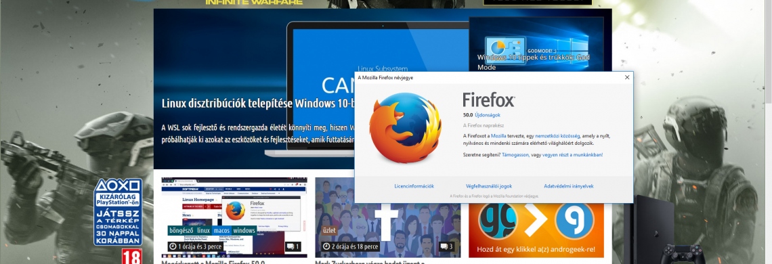Click the 'A Firefox naprakész' status text
This screenshot has height=264, width=772.
pos(483,126)
